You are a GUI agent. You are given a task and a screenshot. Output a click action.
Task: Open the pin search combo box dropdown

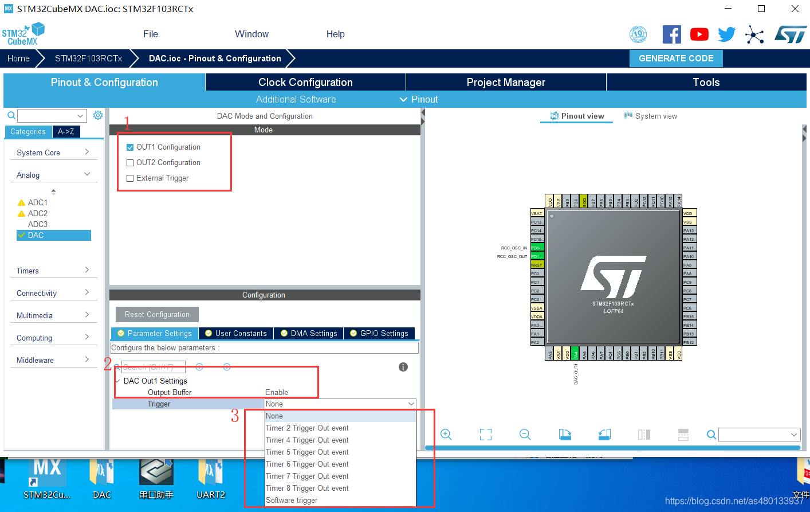pyautogui.click(x=794, y=435)
